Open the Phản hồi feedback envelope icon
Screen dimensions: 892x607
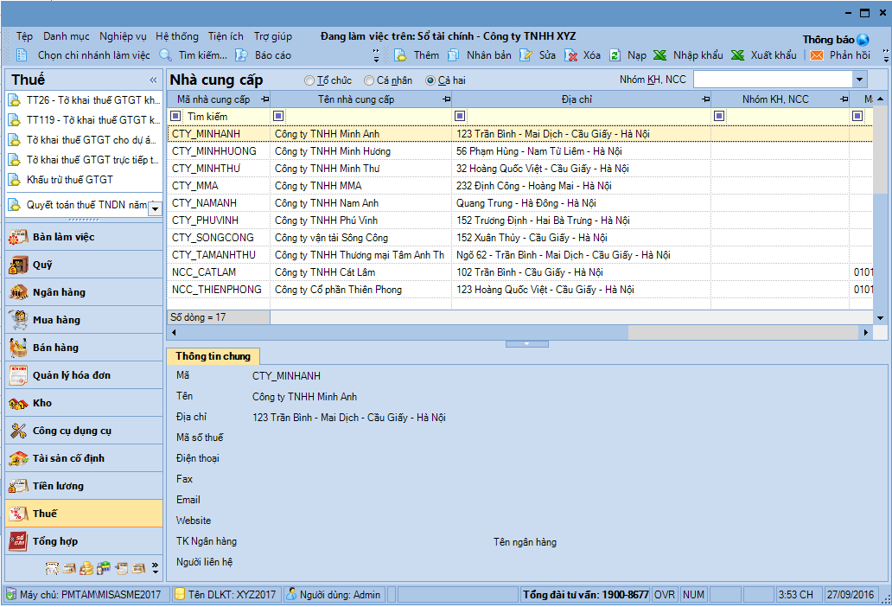point(816,55)
